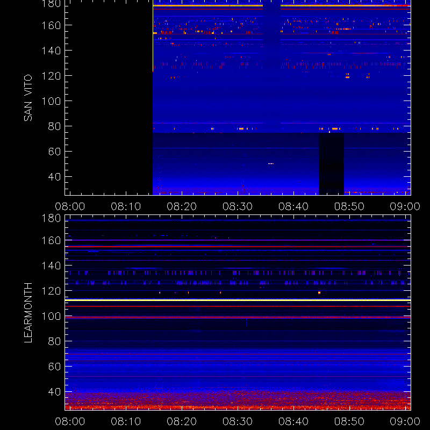Pick the 40 tick label on LEARMONTH axis
The height and width of the screenshot is (430, 430).
[54, 392]
